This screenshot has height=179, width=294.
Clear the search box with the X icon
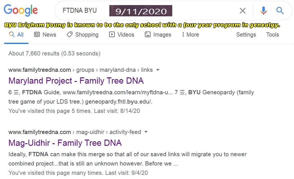click(243, 11)
